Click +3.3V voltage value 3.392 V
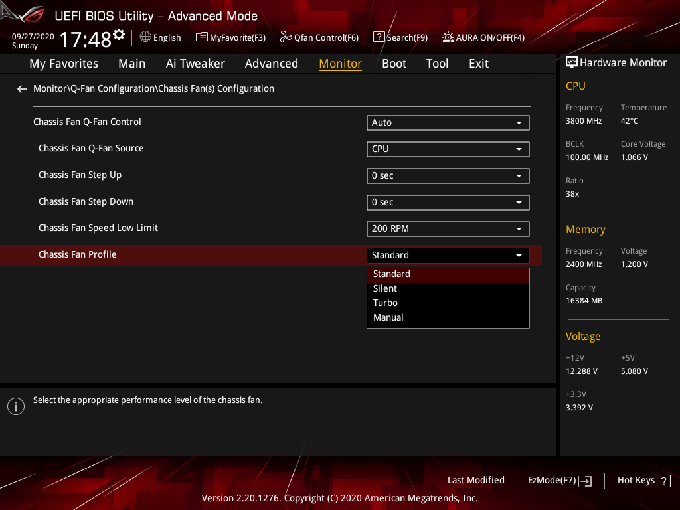 [579, 408]
